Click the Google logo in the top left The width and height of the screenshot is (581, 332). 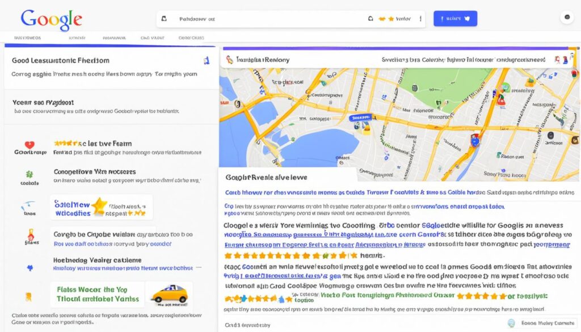pyautogui.click(x=50, y=18)
